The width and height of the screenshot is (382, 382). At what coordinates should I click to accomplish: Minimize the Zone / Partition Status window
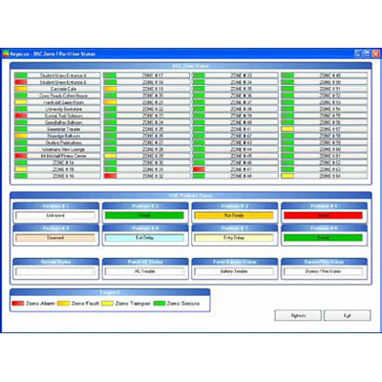click(x=358, y=53)
